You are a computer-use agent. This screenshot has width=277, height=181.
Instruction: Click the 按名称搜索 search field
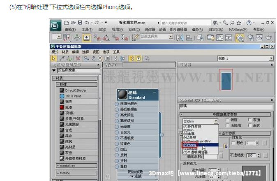(78, 70)
